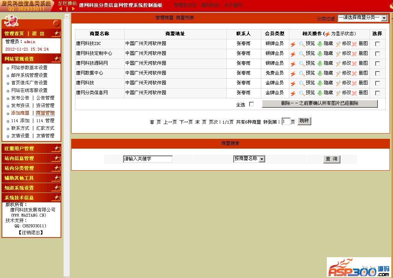
Task: Open 首页傻瓜广告设置 in the sidebar
Action: click(29, 83)
